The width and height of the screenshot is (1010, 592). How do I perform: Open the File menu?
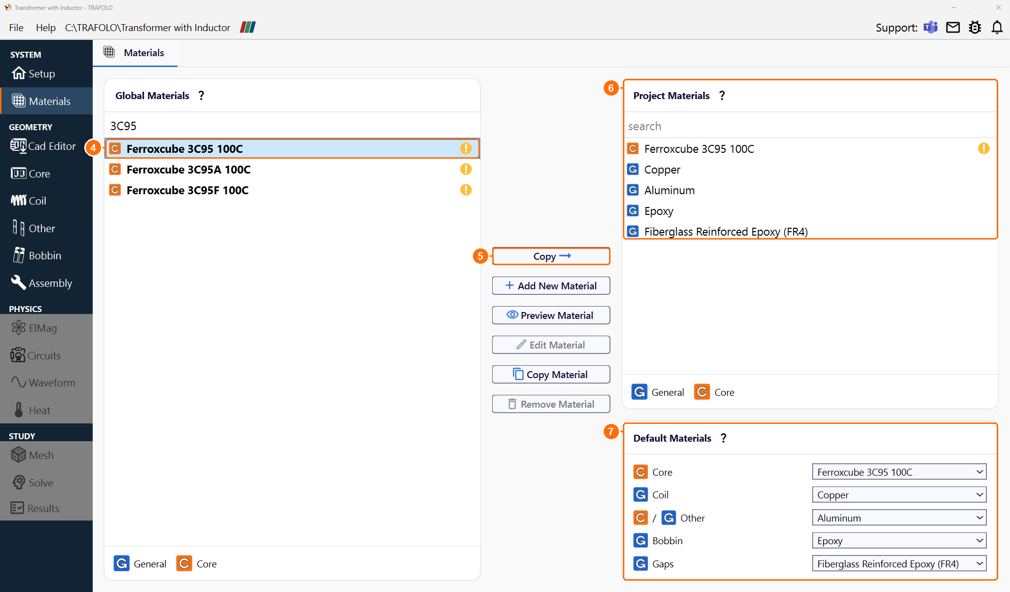[16, 28]
